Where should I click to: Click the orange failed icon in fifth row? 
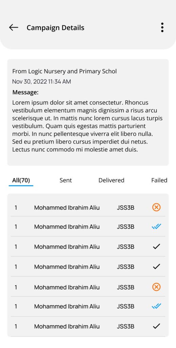pos(157,287)
